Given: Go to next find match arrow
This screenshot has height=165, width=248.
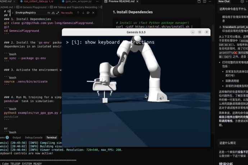Looking at the screenshot, I should 83,13.
